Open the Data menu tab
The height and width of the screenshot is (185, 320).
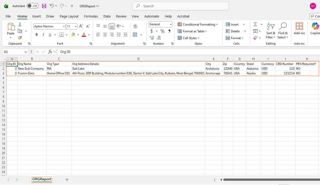(x=107, y=16)
